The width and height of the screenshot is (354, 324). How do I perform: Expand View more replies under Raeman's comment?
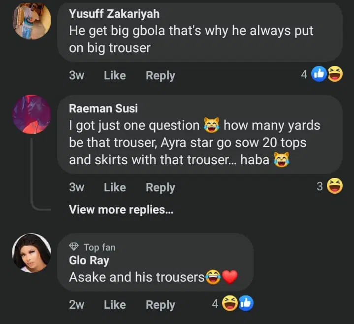121,210
